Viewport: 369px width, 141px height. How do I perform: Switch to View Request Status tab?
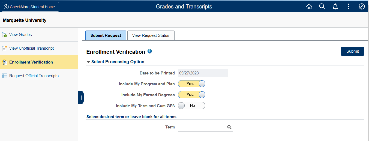tap(151, 35)
